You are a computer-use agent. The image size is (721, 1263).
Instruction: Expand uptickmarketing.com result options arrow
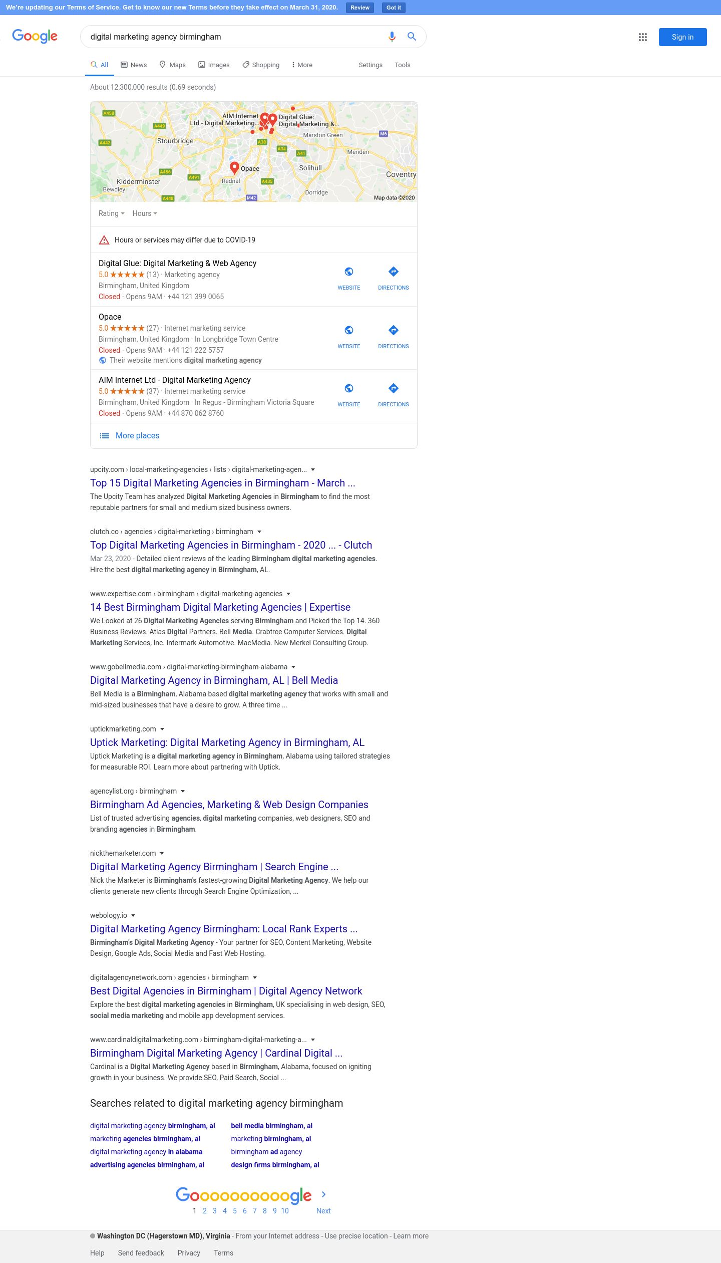(162, 729)
